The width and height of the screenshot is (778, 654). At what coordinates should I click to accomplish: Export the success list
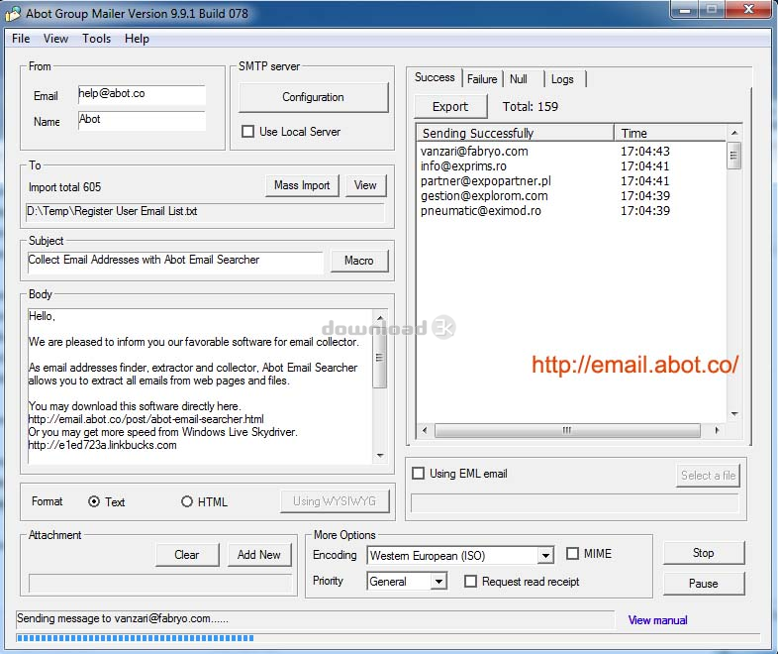[x=450, y=107]
